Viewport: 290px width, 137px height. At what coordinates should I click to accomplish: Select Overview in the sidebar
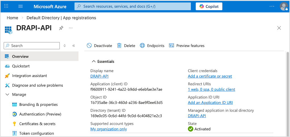[x=20, y=56]
